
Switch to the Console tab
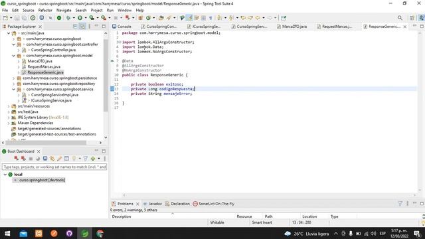(122, 27)
